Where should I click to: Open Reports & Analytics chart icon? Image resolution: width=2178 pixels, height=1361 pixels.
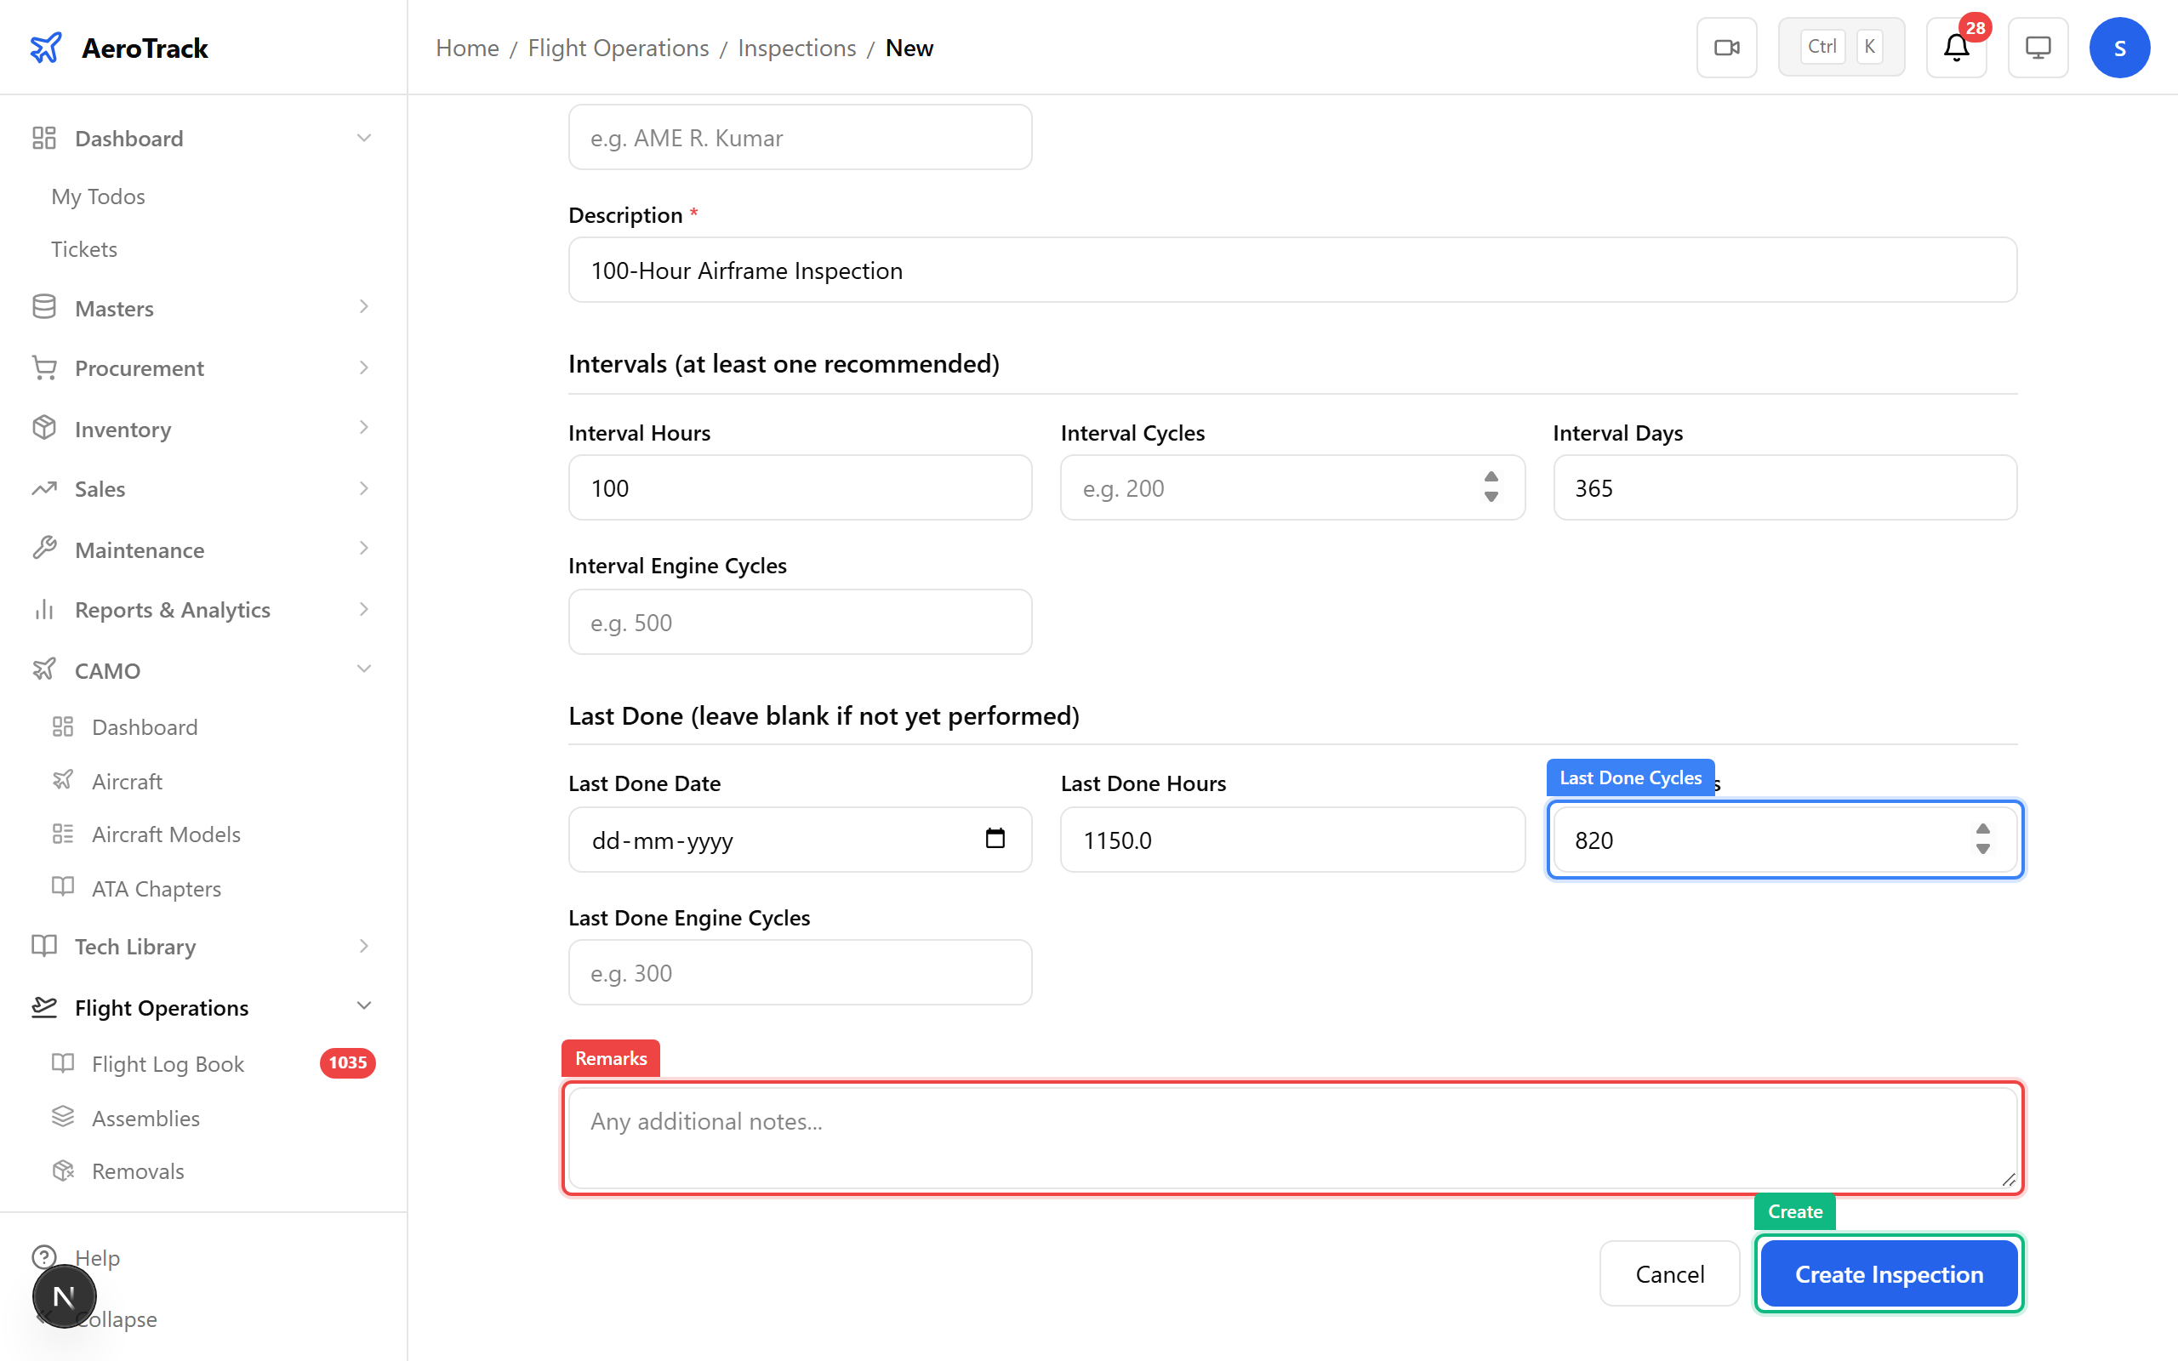[x=44, y=608]
